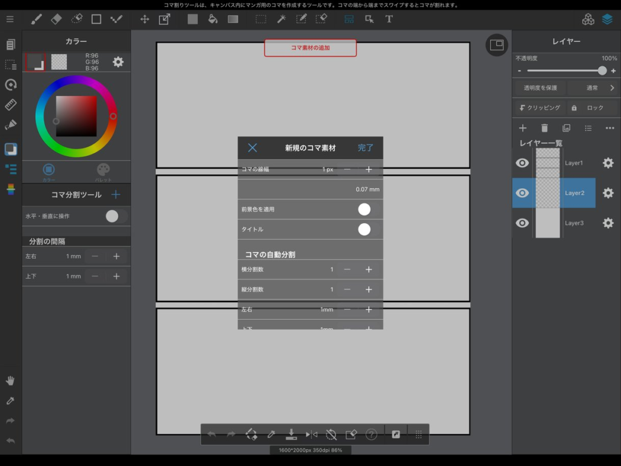The height and width of the screenshot is (466, 621).
Task: Select the Brush tool in top toolbar
Action: 36,19
